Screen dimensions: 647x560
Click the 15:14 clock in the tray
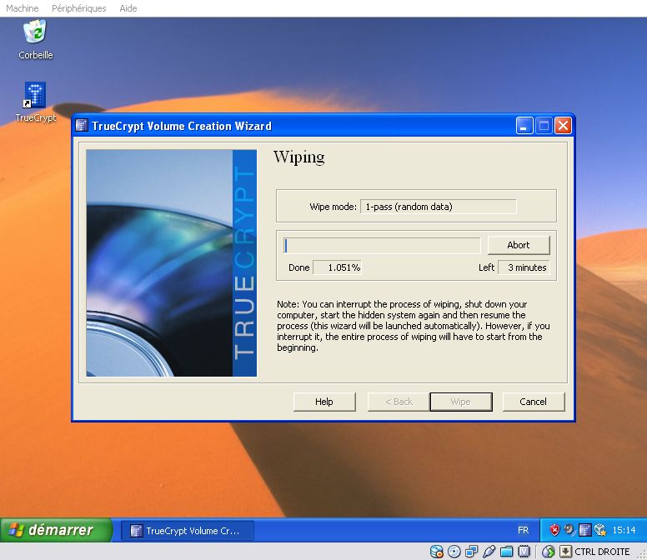(x=624, y=530)
